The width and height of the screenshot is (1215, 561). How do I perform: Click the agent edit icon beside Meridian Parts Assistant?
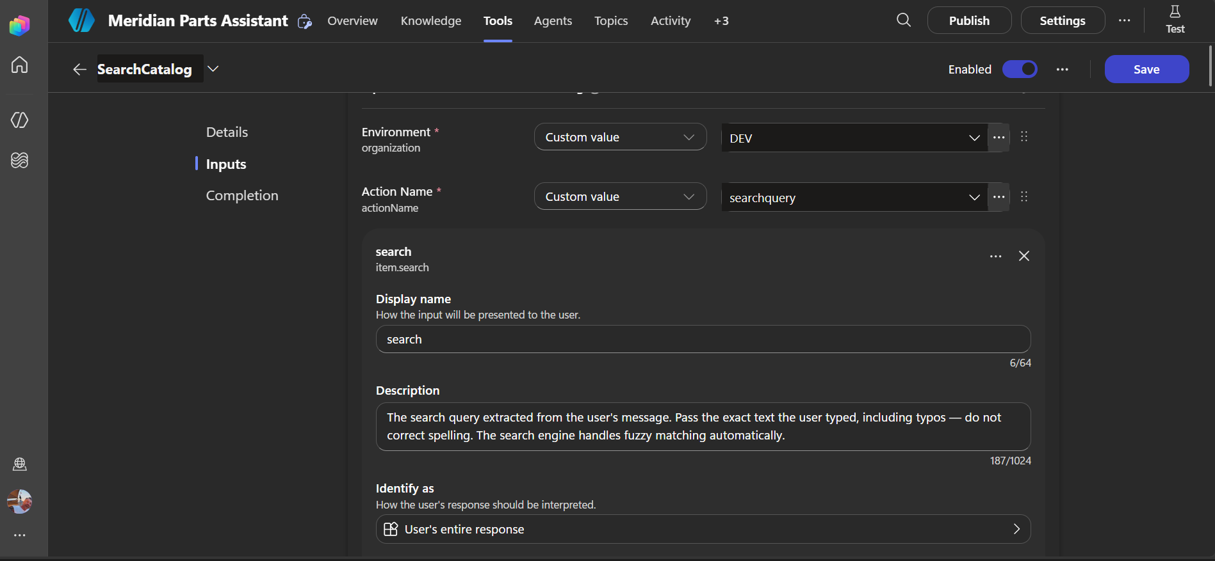(305, 21)
